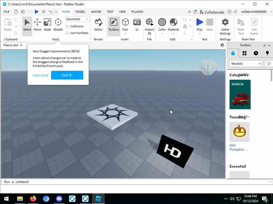Expand the Color dropdown arrow
The width and height of the screenshot is (273, 204).
point(162,34)
